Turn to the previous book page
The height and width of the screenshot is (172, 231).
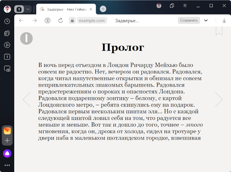click(x=27, y=100)
